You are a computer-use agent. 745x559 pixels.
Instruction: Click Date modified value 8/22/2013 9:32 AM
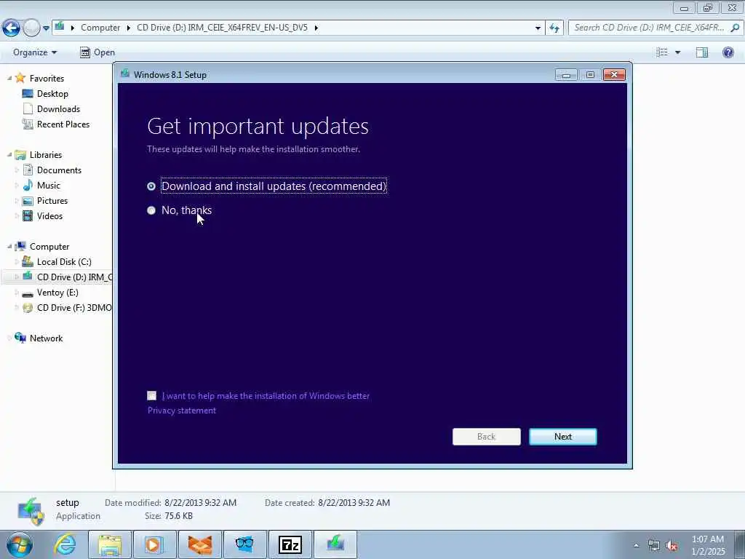click(x=200, y=502)
